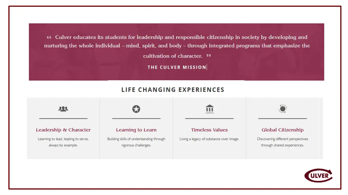Click the columned building icon above Timeless Values
The height and width of the screenshot is (195, 348).
209,109
